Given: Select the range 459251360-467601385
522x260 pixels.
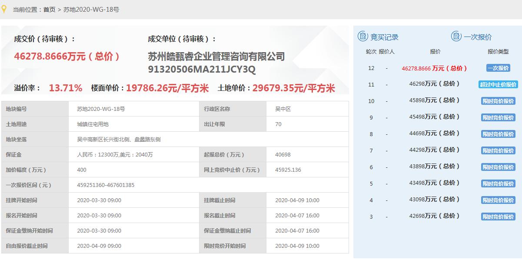Looking at the screenshot, I should [106, 185].
